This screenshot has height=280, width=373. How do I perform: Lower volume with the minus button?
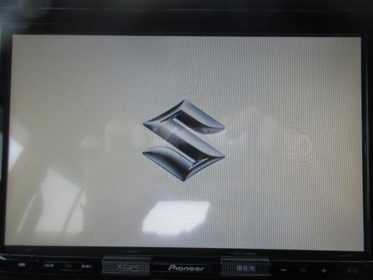[283, 270]
